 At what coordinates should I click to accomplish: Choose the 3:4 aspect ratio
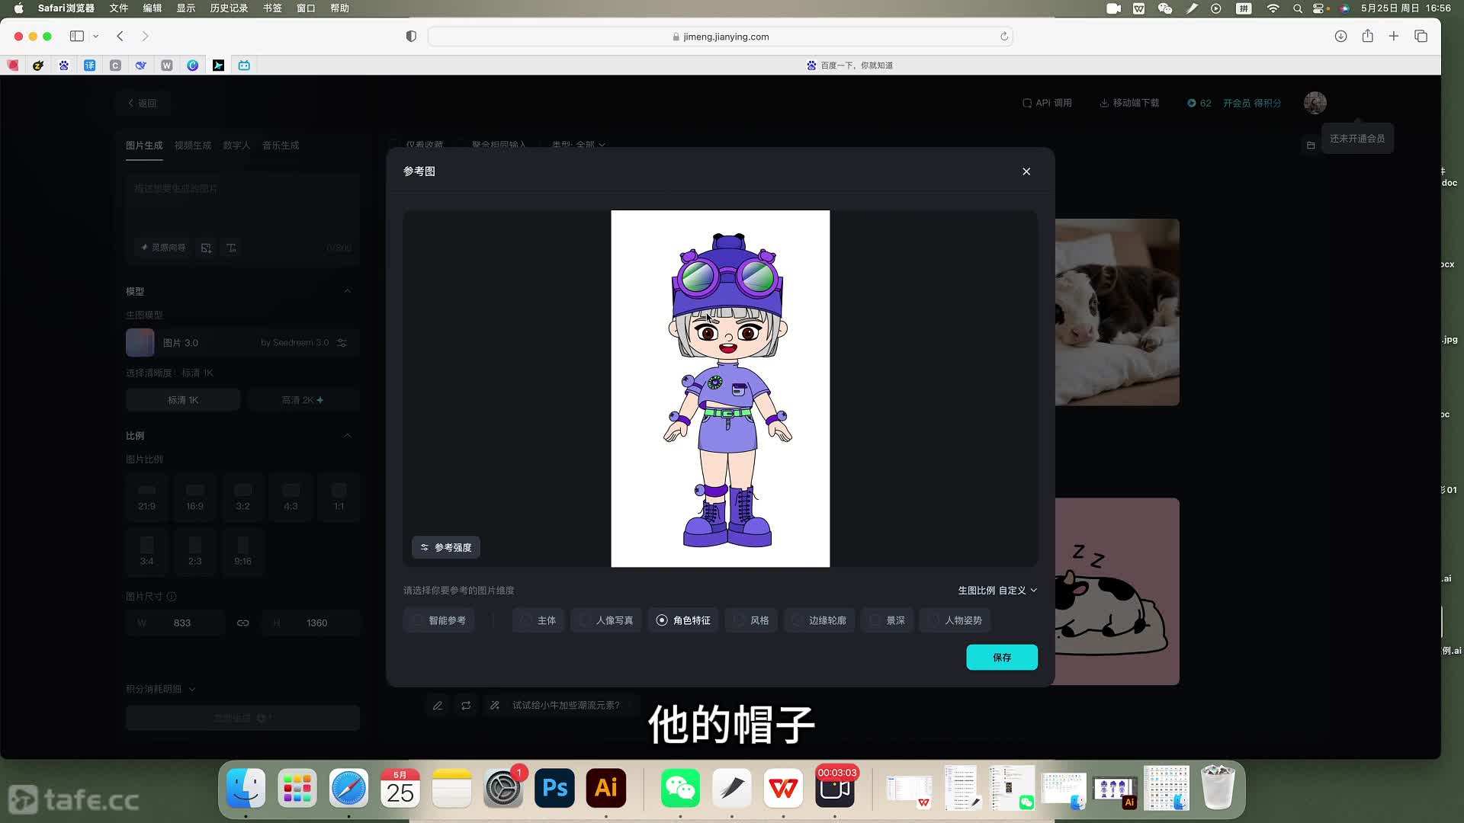pos(147,552)
